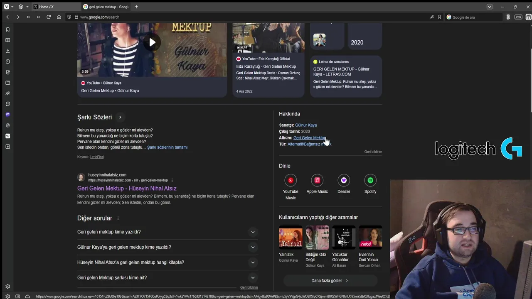
Task: Click the 'Google ile ara' search field
Action: [473, 17]
